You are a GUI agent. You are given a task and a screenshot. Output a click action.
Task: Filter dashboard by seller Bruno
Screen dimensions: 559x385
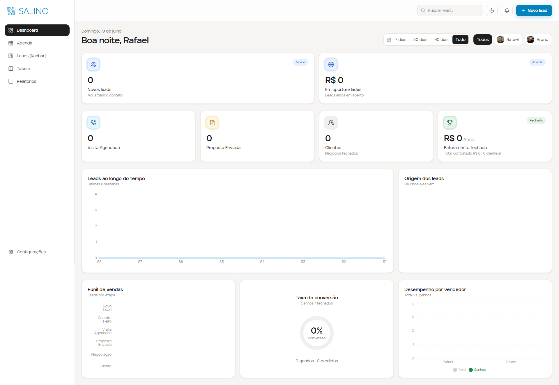[x=538, y=40]
